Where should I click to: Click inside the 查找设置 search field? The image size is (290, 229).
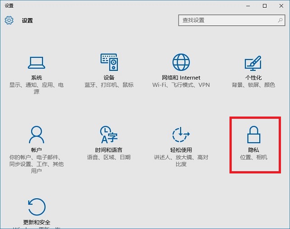232,20
